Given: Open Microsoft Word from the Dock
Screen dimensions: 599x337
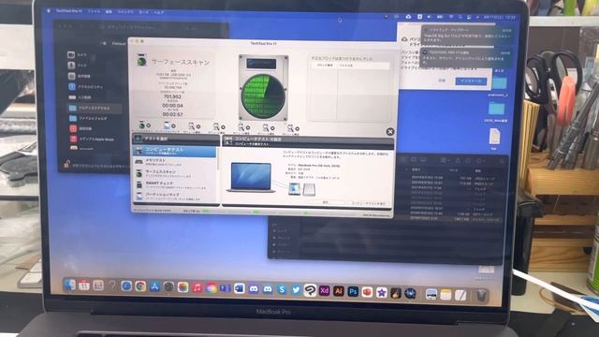Looking at the screenshot, I should [240, 288].
